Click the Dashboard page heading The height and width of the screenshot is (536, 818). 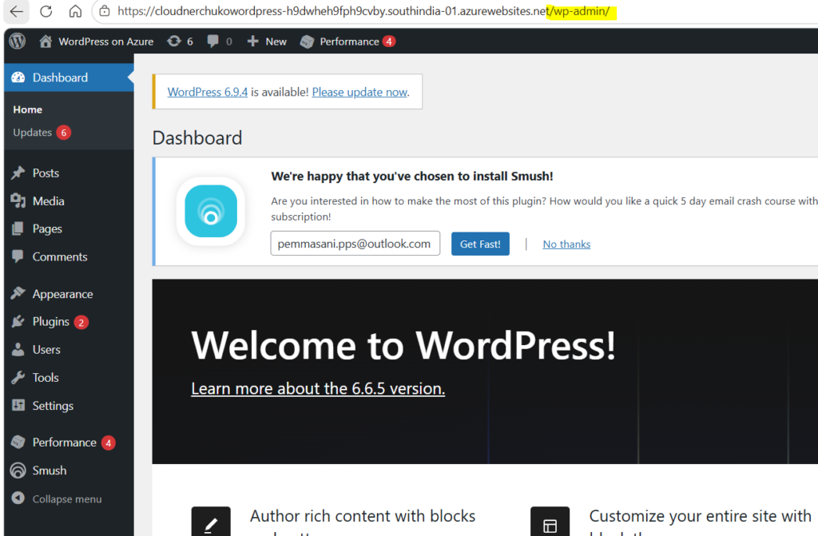coord(197,137)
